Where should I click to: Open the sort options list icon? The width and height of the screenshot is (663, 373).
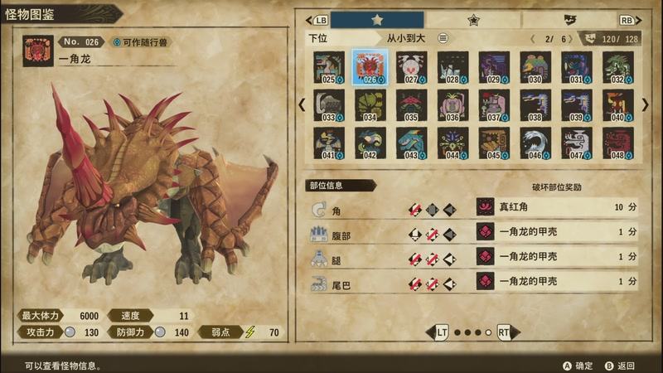[443, 38]
